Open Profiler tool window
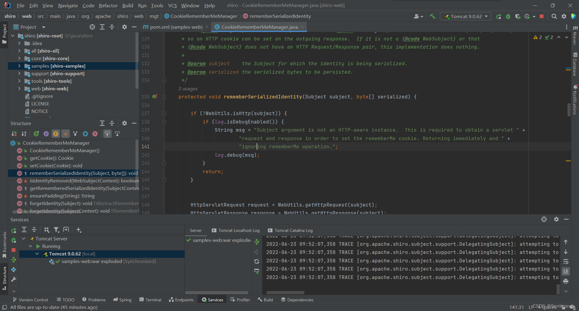Viewport: 579px width, 311px height. point(240,300)
